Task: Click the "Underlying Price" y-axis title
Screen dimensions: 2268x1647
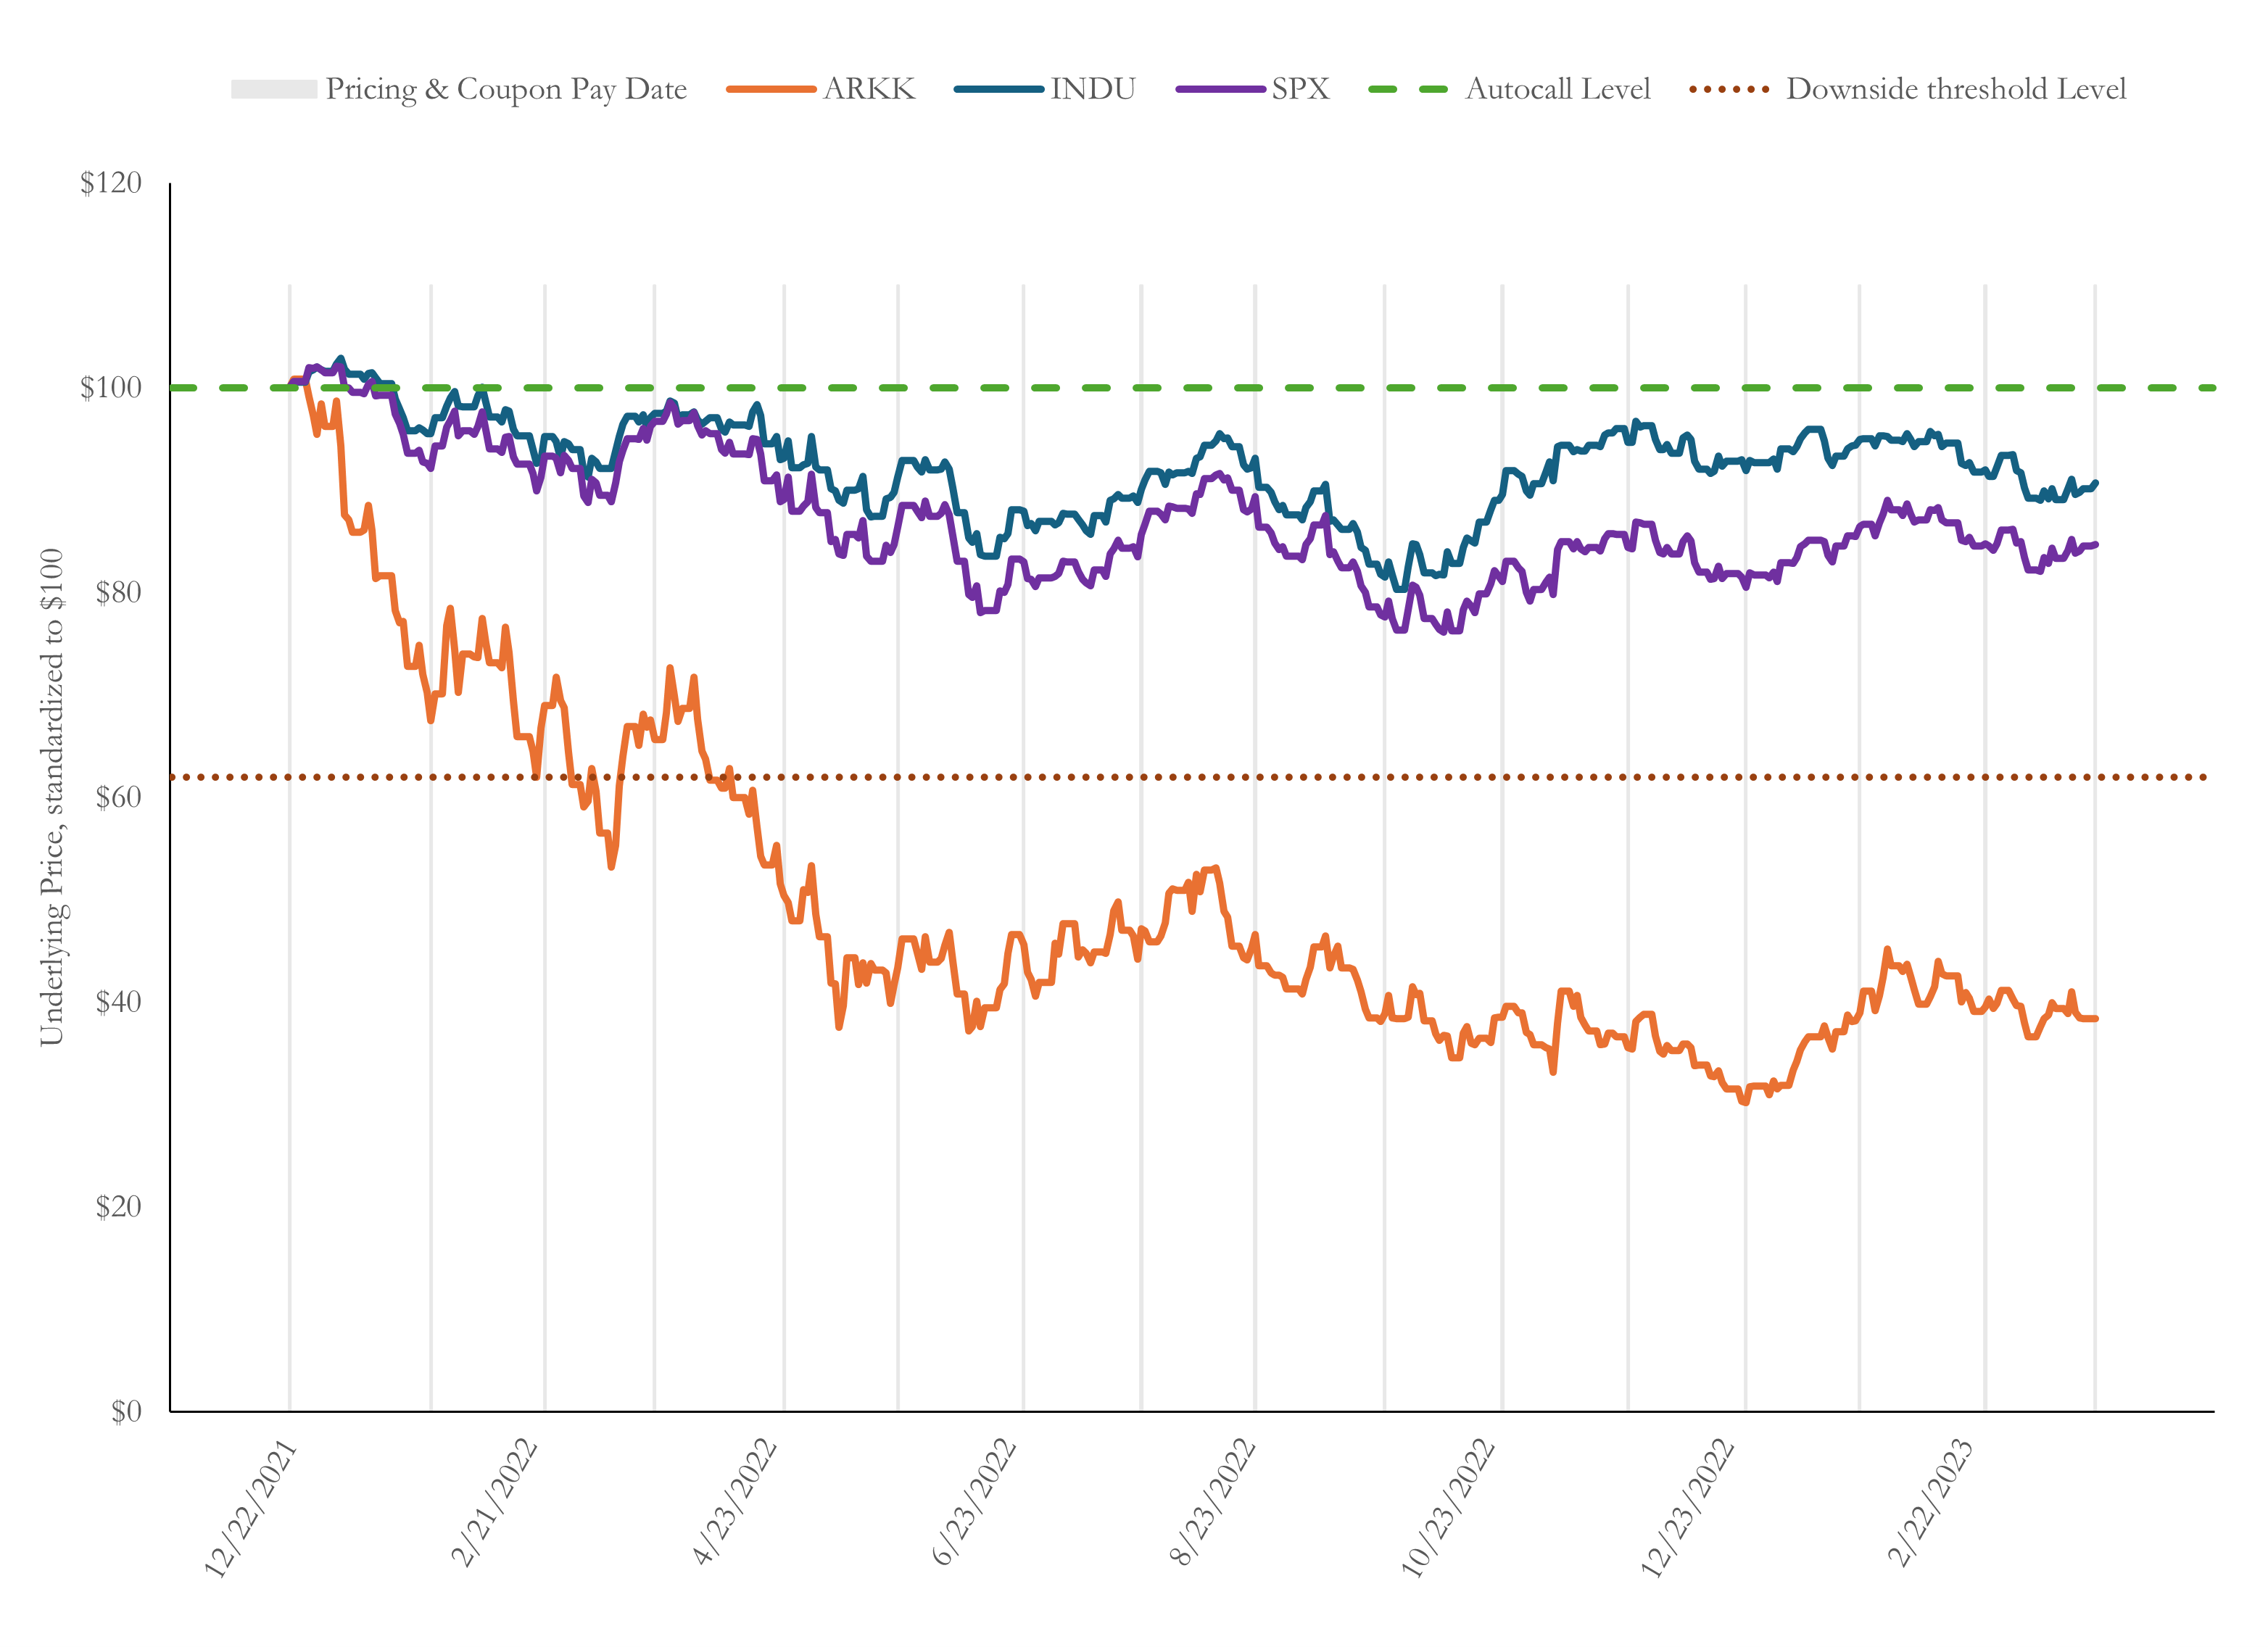Action: (51, 797)
